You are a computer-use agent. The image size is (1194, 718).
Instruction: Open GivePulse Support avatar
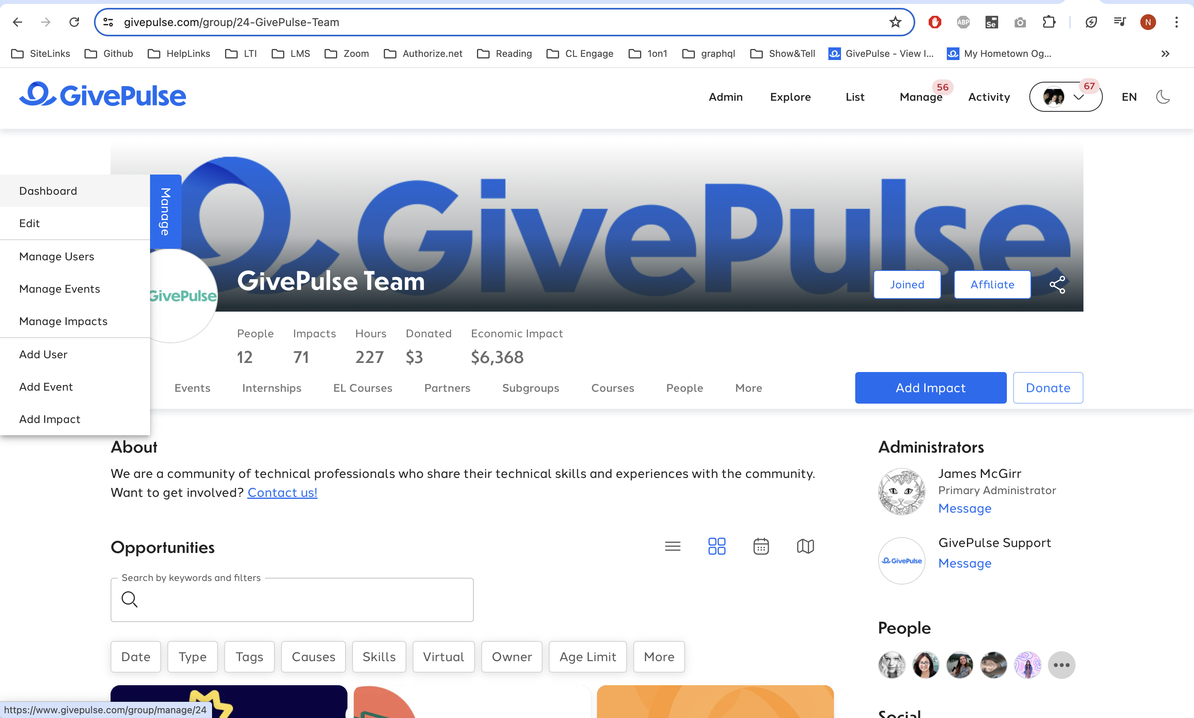tap(901, 561)
